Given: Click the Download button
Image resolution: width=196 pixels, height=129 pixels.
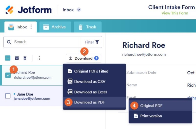Looking at the screenshot, I should click(83, 58).
